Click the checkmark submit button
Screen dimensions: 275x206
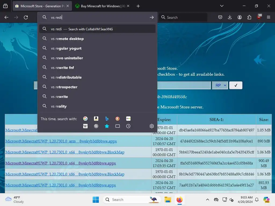click(236, 85)
